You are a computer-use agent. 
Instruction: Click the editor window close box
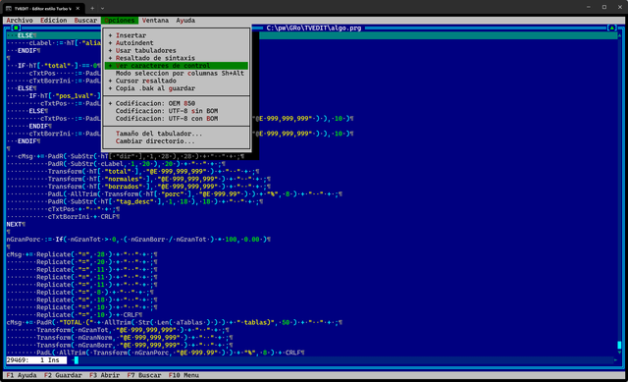[x=16, y=28]
